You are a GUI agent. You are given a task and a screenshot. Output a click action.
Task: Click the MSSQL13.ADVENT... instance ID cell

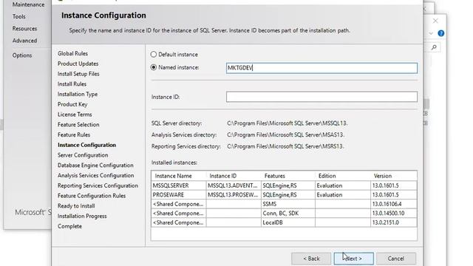(233, 185)
